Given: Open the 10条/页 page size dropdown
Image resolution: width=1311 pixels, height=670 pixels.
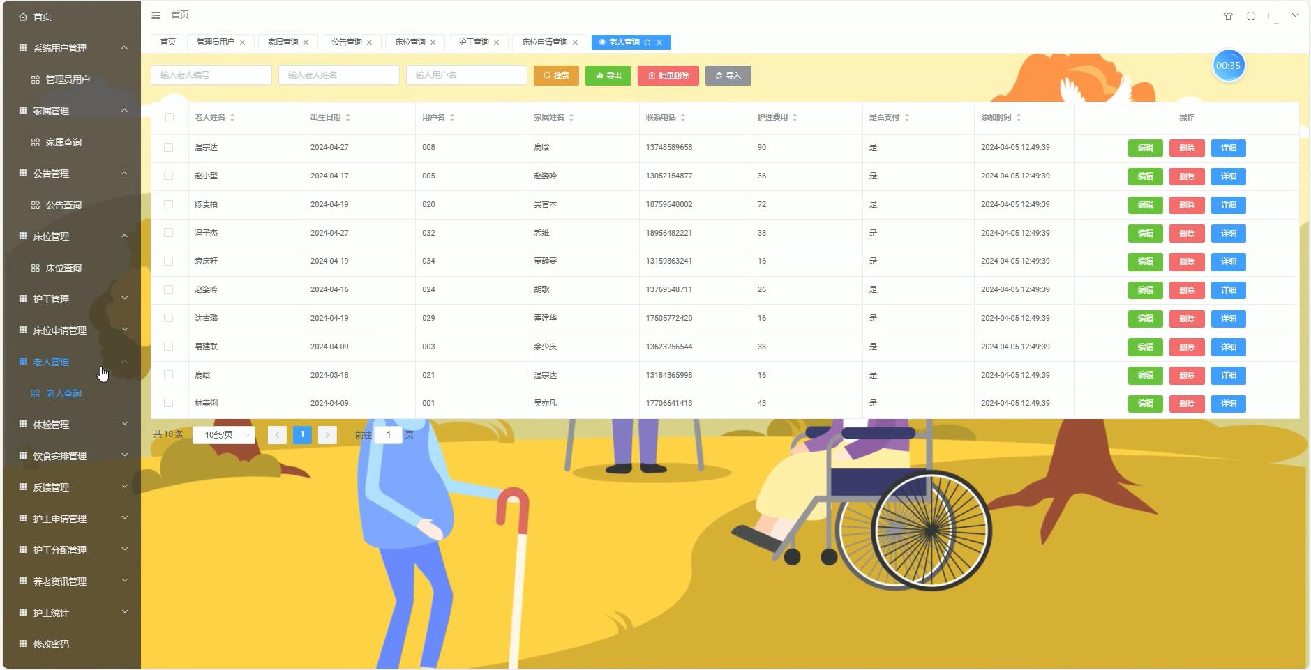Looking at the screenshot, I should (x=224, y=435).
